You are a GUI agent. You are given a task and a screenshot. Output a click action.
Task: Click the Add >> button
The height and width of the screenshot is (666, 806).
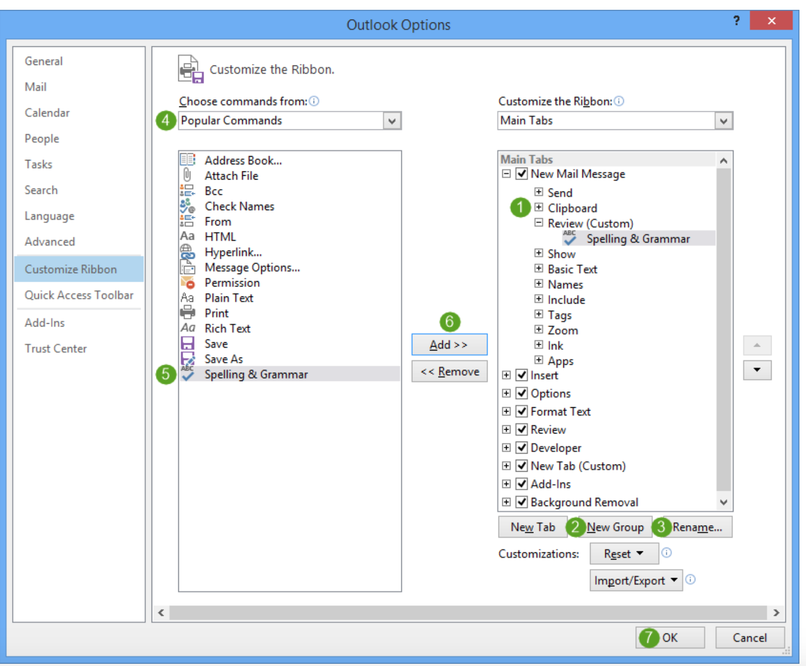449,345
